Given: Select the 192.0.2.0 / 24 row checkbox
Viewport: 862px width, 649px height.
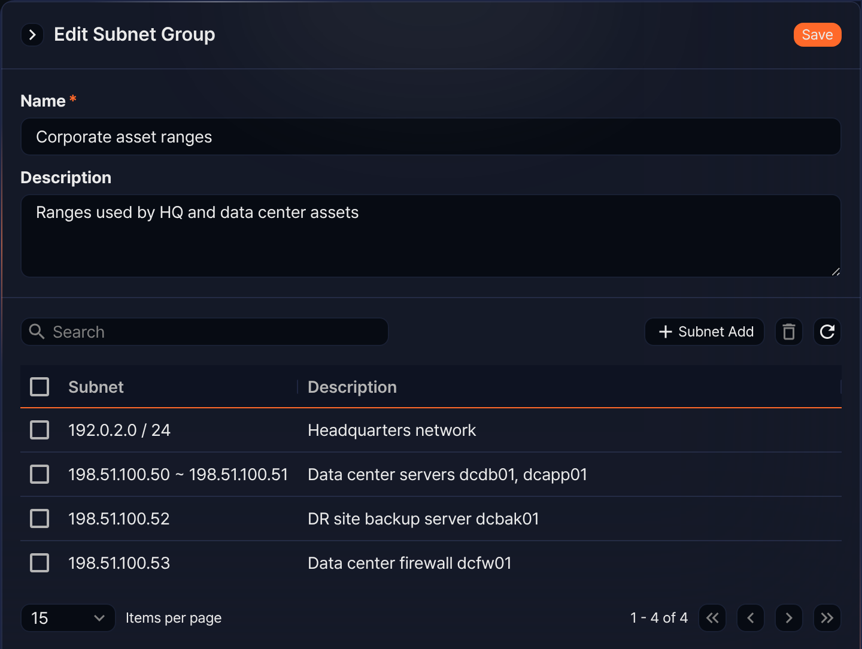Looking at the screenshot, I should [x=40, y=430].
